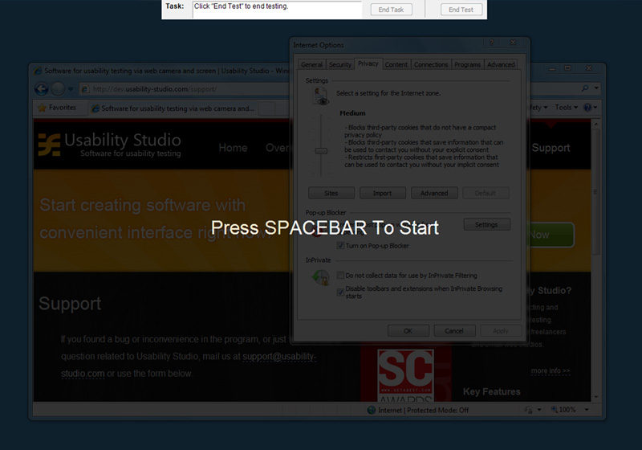The height and width of the screenshot is (450, 642).
Task: Click the browser Forward arrow button
Action: pyautogui.click(x=58, y=88)
